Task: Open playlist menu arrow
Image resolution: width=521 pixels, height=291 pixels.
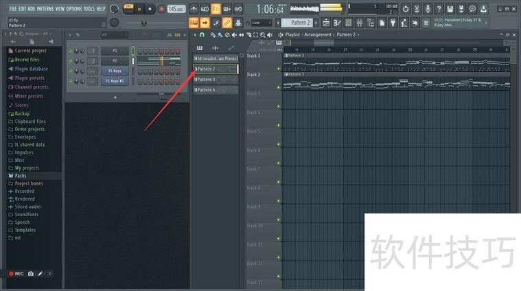Action: (x=195, y=34)
